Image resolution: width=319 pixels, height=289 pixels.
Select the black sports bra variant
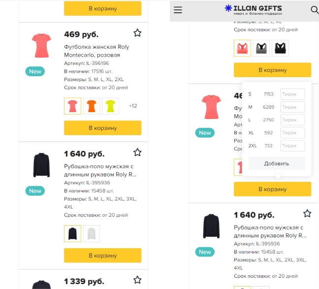click(280, 48)
